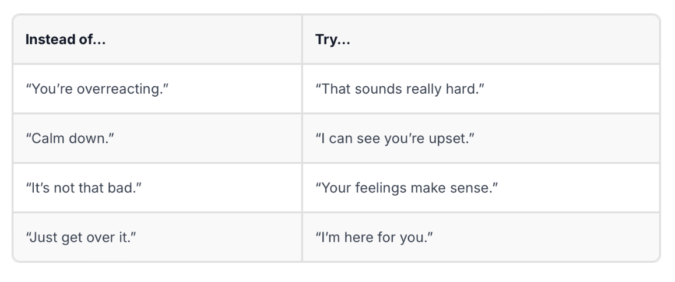
Task: Click the "Just get over it." cell
Action: [157, 237]
